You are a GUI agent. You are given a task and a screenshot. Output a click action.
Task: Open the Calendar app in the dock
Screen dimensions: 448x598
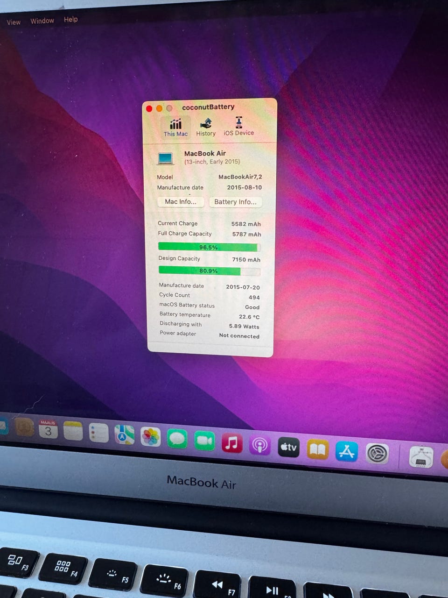[48, 428]
